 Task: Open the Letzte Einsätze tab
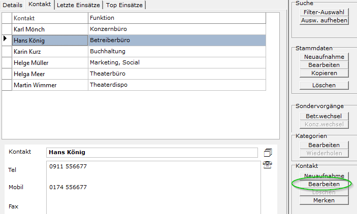click(79, 5)
